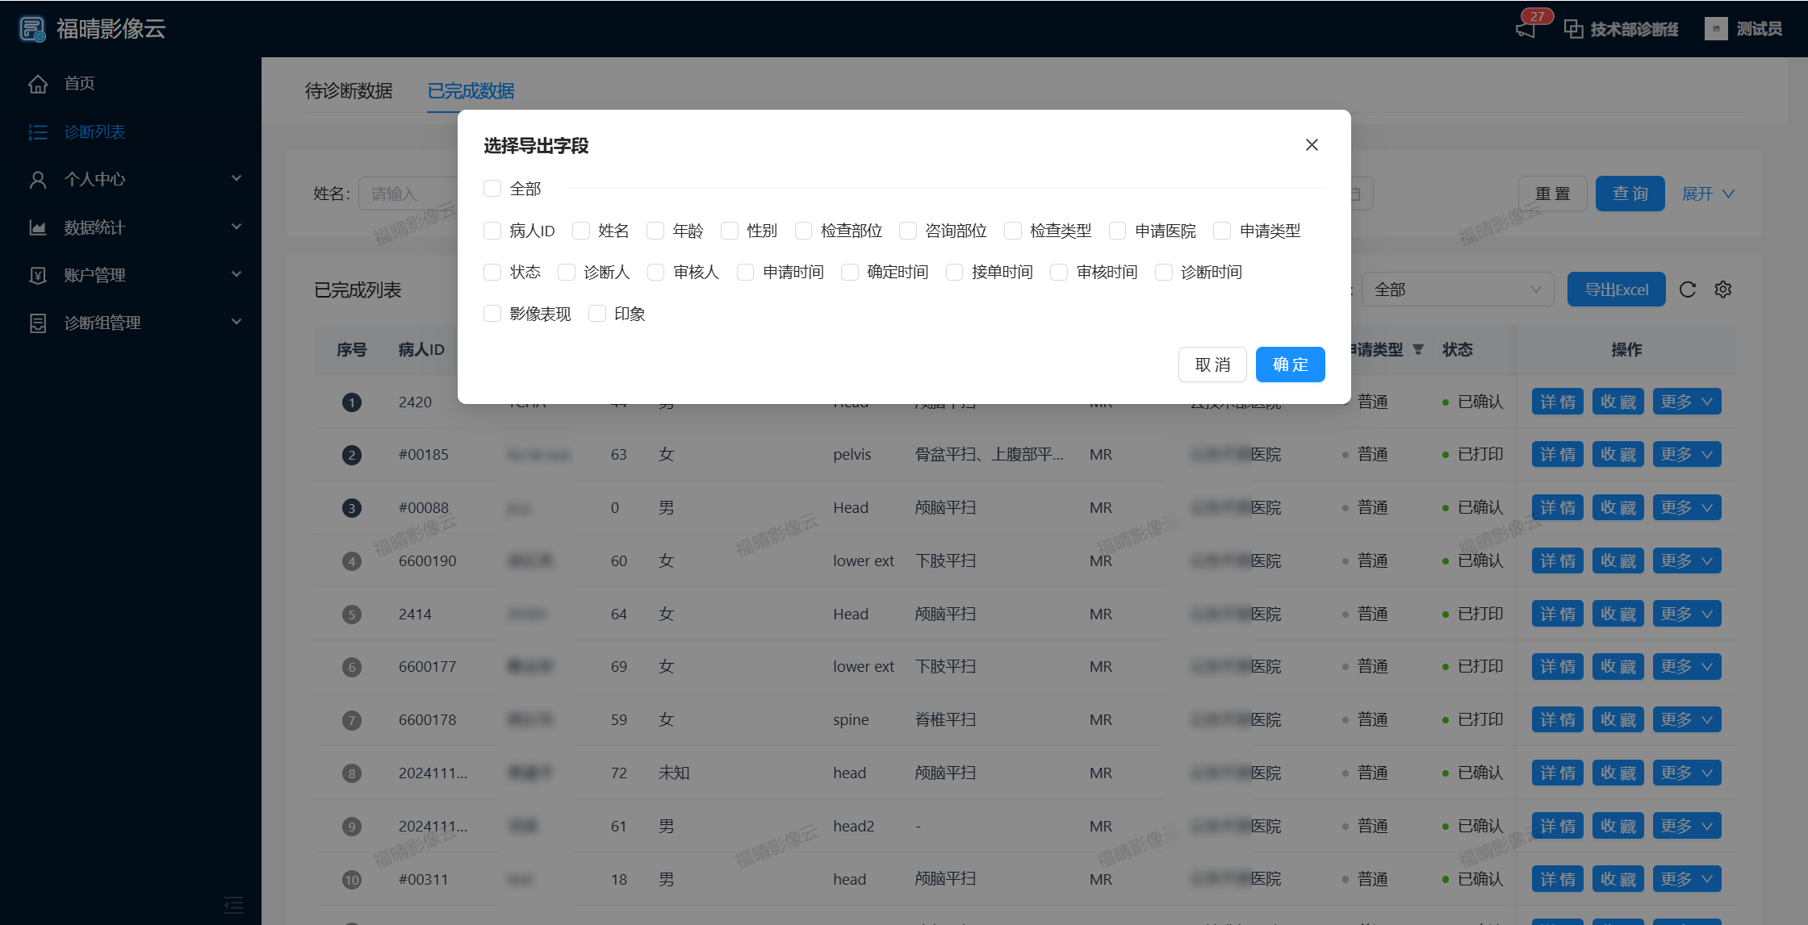
Task: Enable the 病人ID export field
Action: [492, 231]
